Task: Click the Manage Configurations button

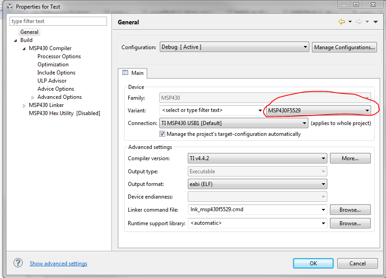Action: pos(344,47)
